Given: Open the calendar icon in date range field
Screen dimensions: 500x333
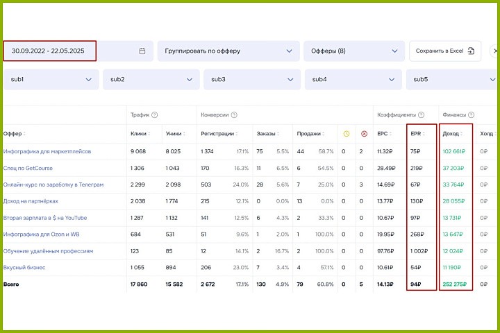Looking at the screenshot, I should pyautogui.click(x=142, y=51).
